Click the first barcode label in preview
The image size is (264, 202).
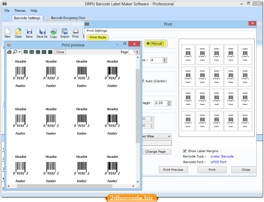(x=21, y=73)
